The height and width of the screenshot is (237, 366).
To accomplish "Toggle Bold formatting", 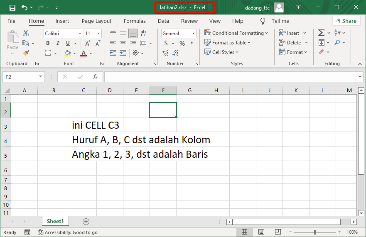I will point(48,43).
